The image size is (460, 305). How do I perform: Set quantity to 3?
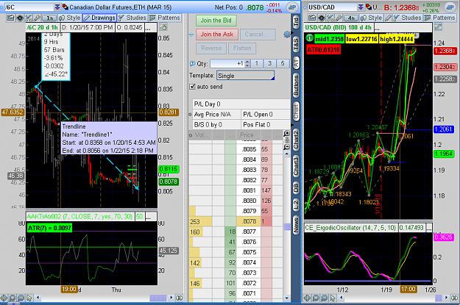tap(269, 63)
